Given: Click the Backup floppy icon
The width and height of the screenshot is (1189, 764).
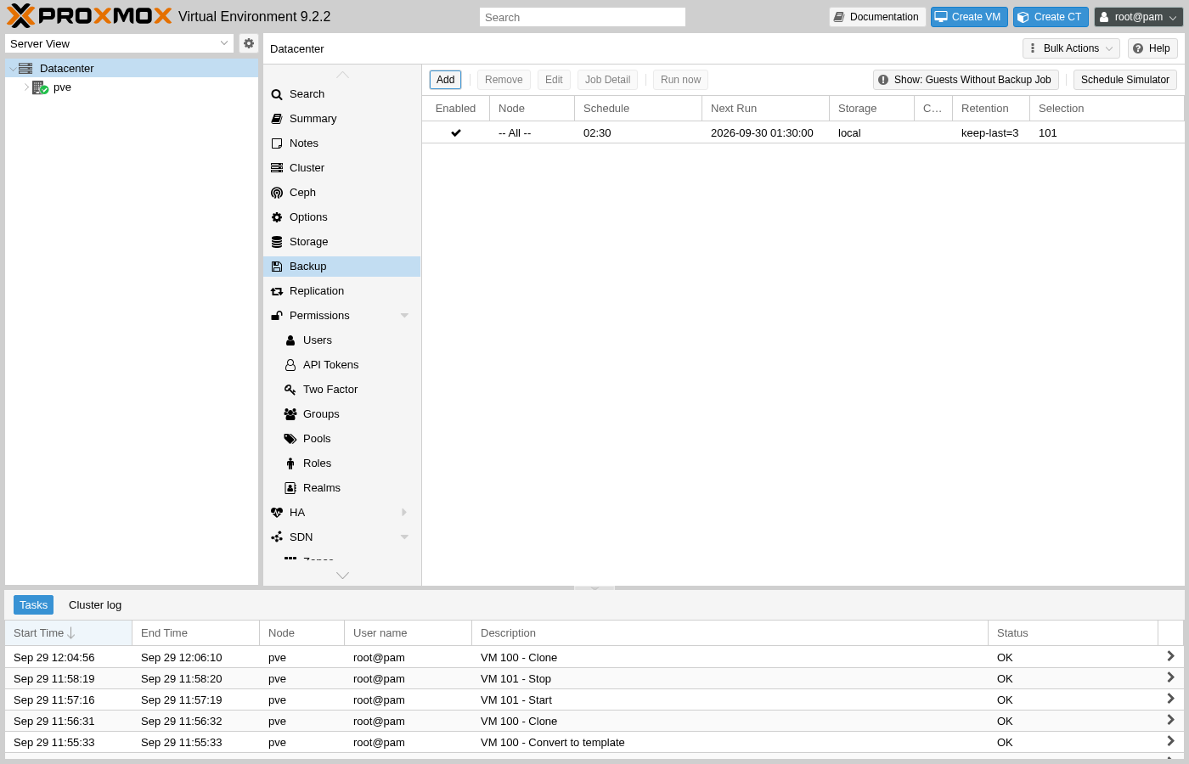Looking at the screenshot, I should [x=277, y=267].
